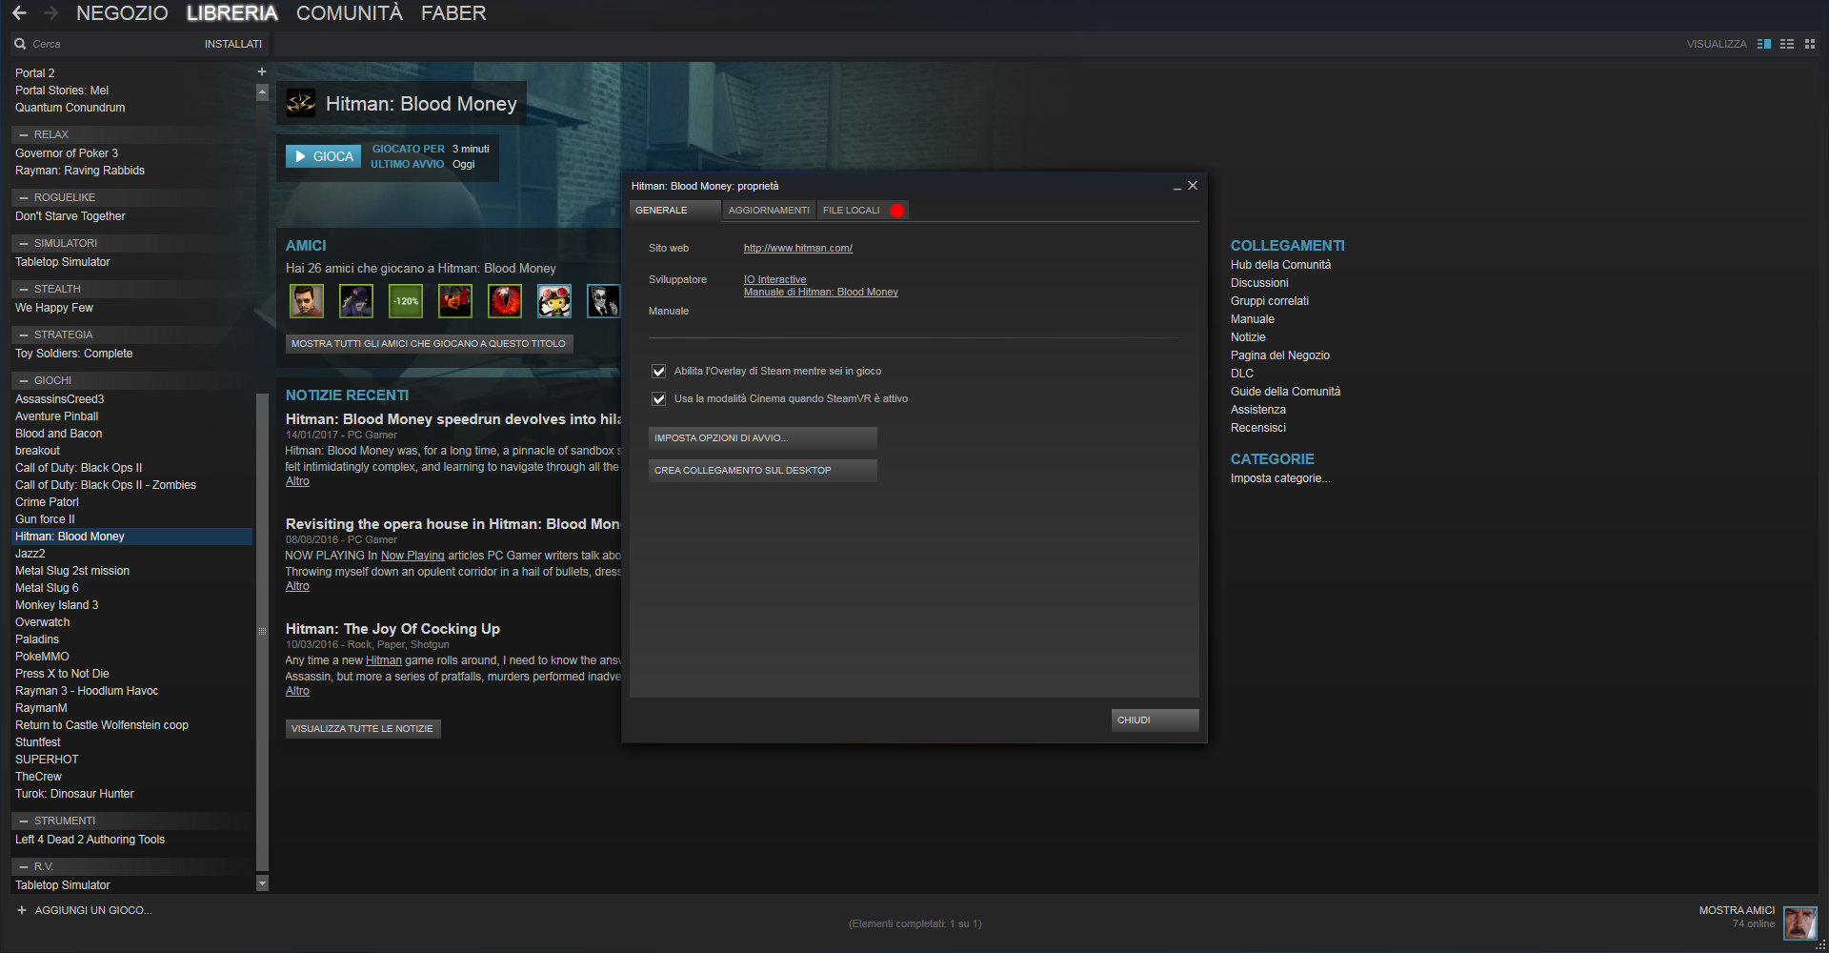Click the GIOCA play button
Viewport: 1829px width, 953px height.
point(324,156)
